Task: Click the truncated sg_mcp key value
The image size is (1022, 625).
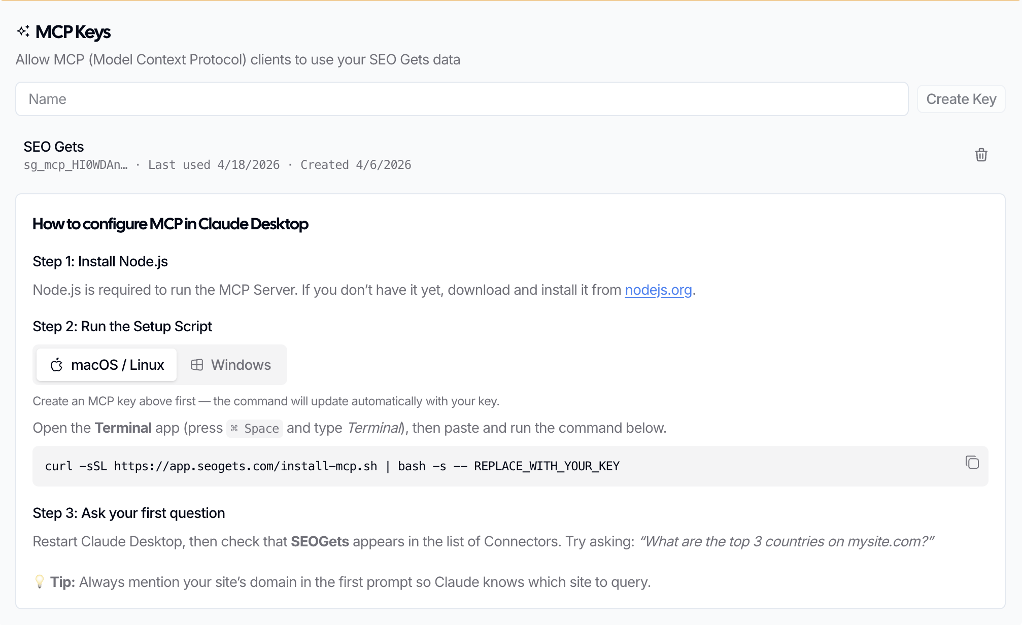Action: click(x=76, y=165)
